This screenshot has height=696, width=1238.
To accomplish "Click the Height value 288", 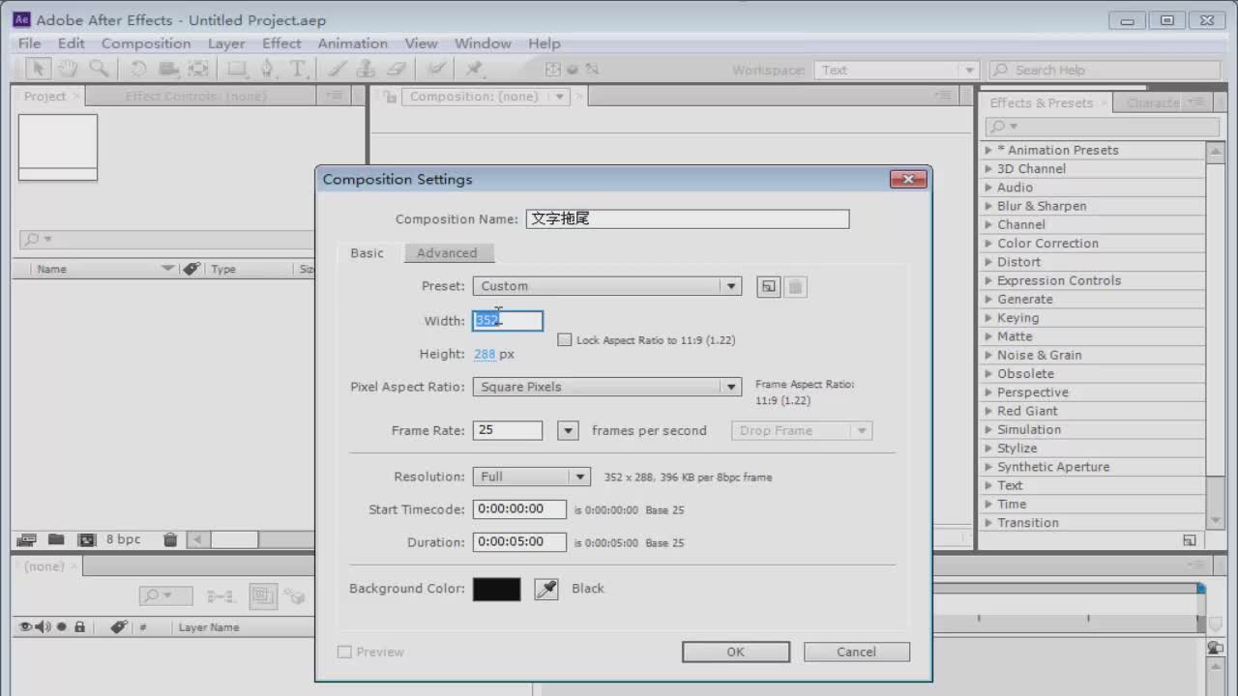I will 485,355.
